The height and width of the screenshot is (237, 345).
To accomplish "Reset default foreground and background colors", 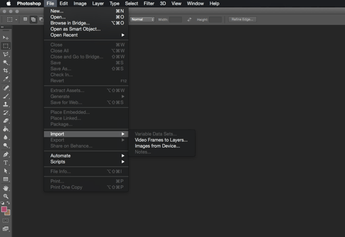I will point(3,203).
